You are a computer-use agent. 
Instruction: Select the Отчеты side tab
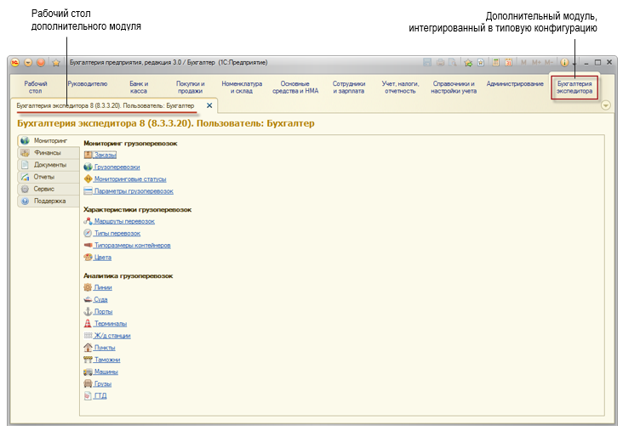(49, 177)
